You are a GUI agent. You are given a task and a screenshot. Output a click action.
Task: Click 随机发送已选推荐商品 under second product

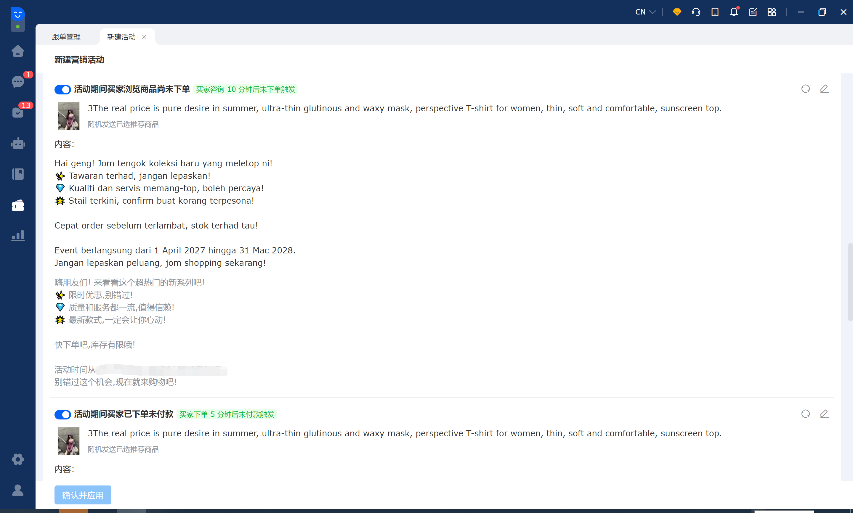[x=123, y=449]
